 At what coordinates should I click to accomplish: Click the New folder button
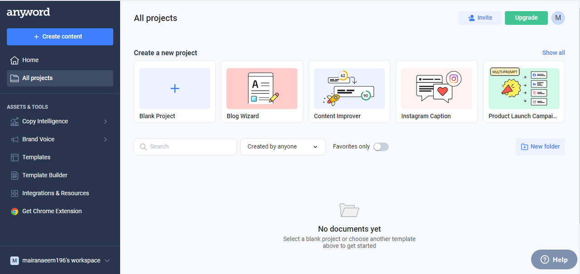coord(541,147)
